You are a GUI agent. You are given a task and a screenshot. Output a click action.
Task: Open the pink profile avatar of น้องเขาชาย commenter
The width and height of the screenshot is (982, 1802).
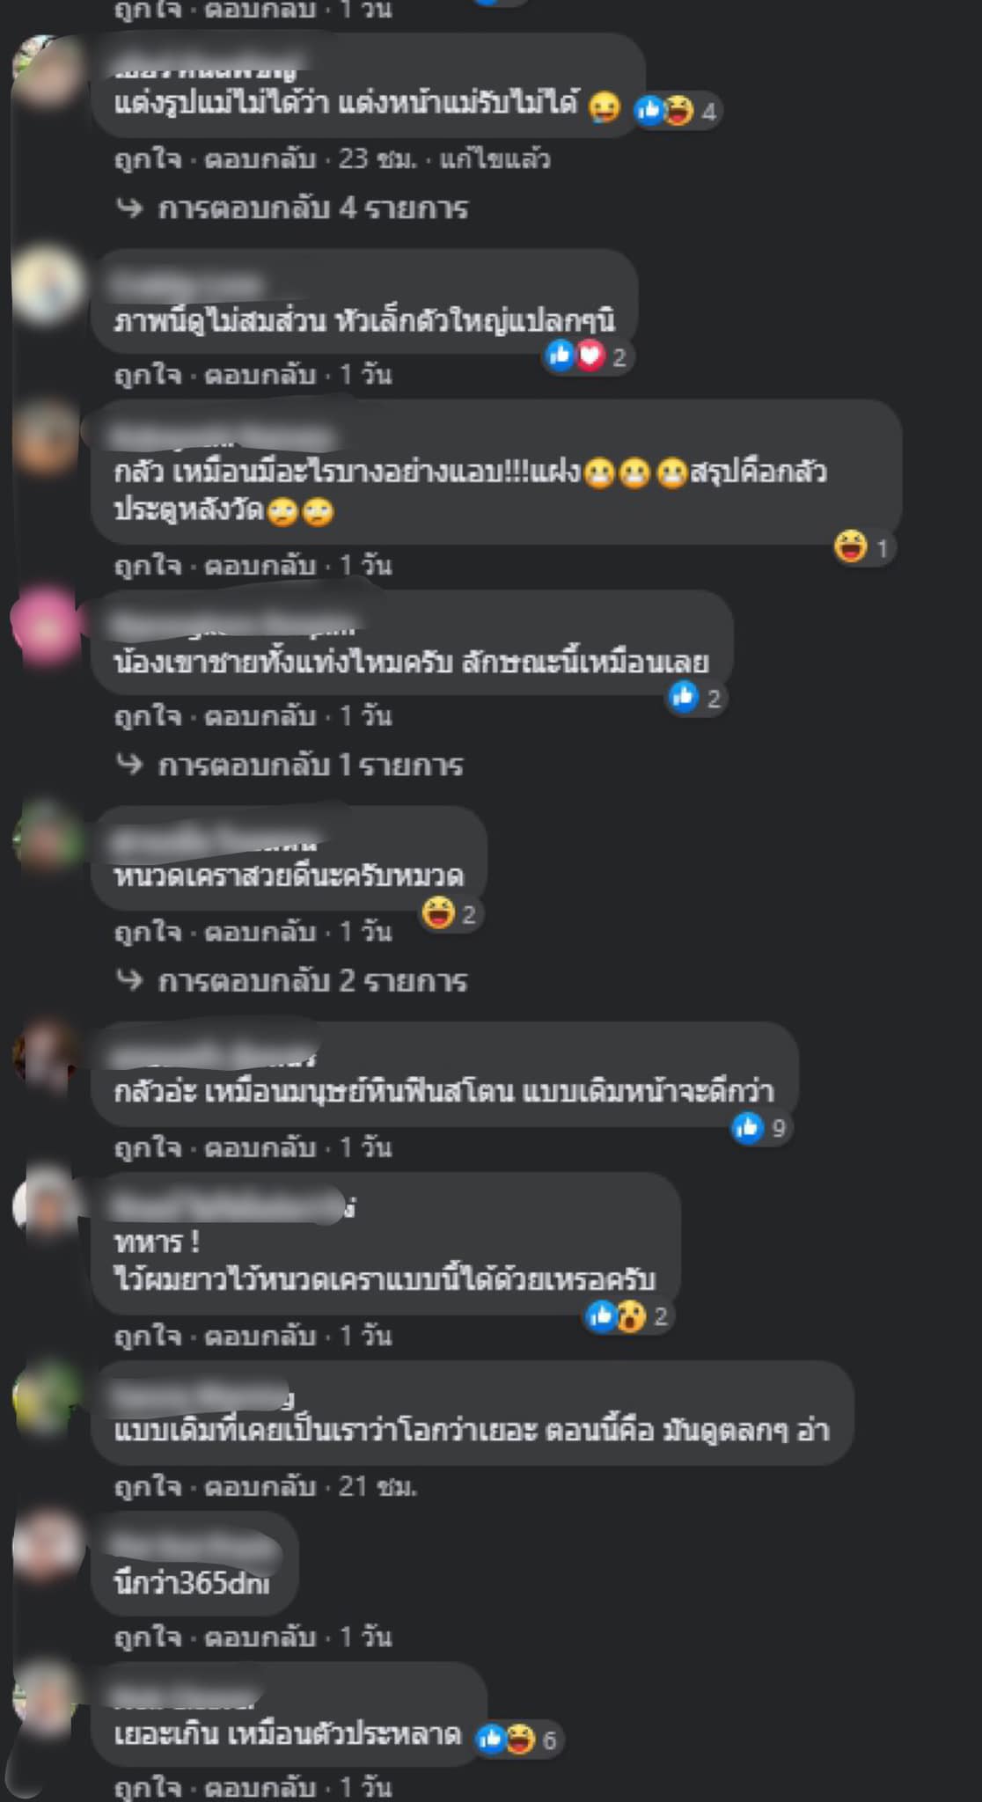coord(46,626)
